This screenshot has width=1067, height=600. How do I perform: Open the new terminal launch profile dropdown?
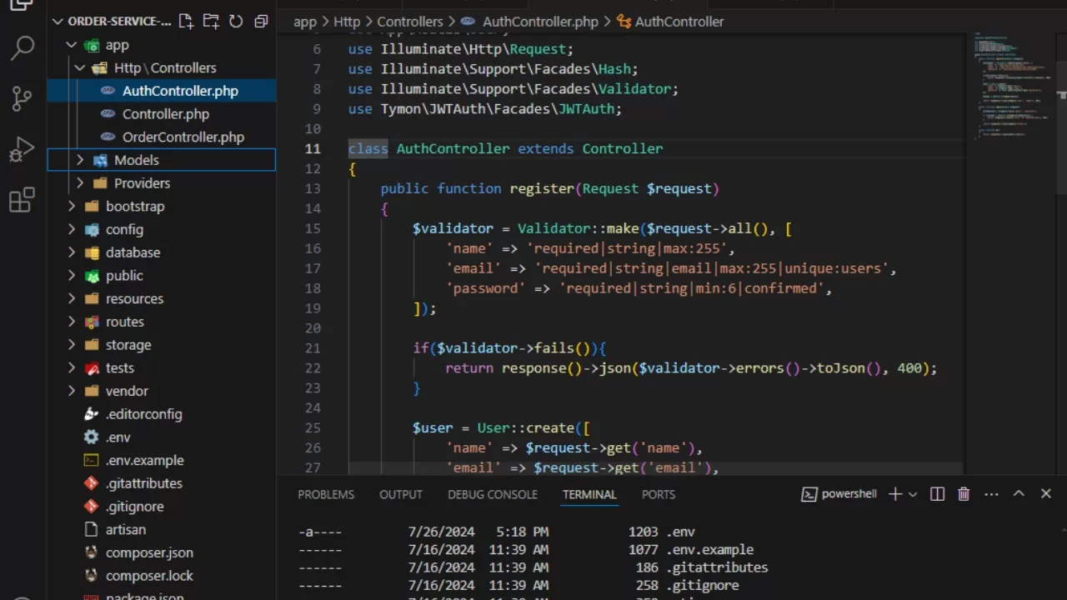pos(913,494)
